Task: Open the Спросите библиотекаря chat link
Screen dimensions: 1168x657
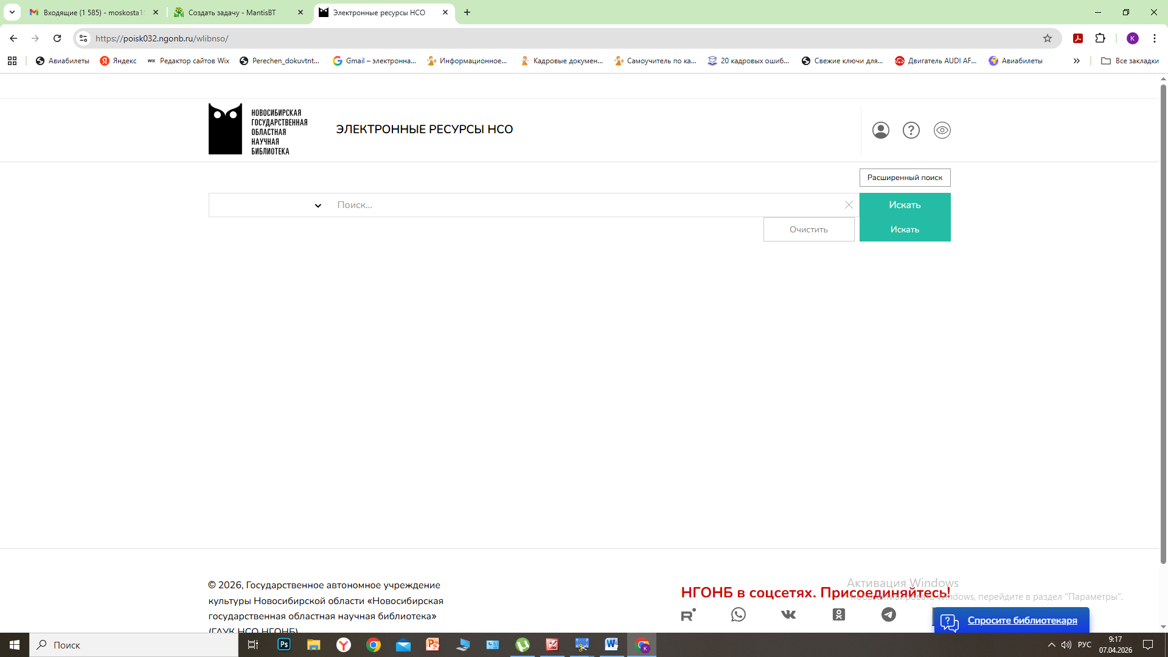Action: [x=1022, y=620]
